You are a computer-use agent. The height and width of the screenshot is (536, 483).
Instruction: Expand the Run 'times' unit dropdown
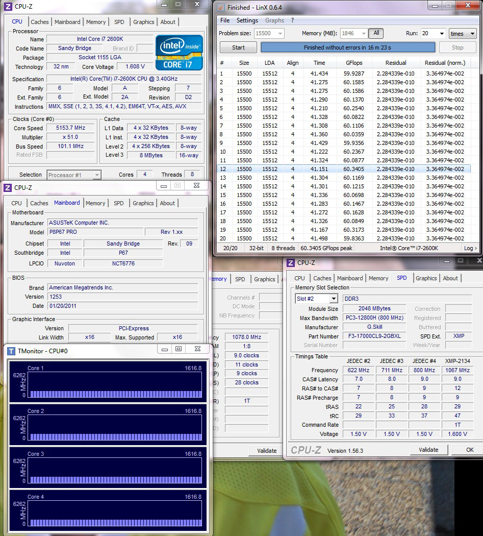462,34
